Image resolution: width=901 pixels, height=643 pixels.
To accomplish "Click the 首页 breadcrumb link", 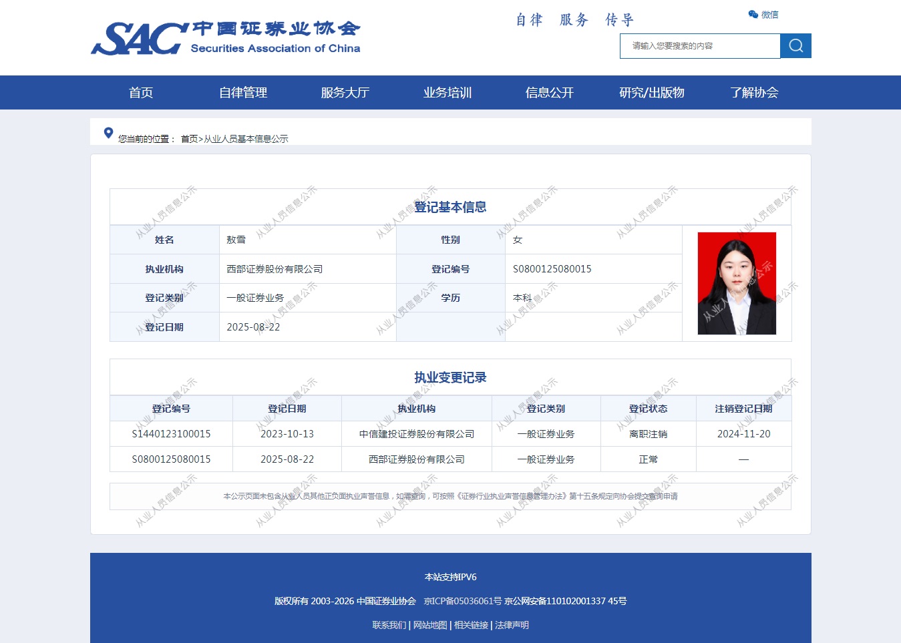I will pos(189,139).
